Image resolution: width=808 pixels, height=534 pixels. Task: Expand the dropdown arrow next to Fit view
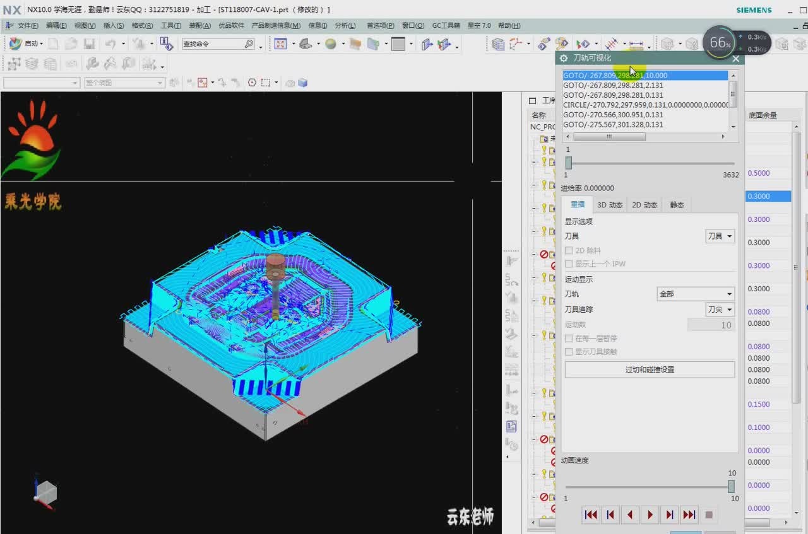[x=294, y=44]
